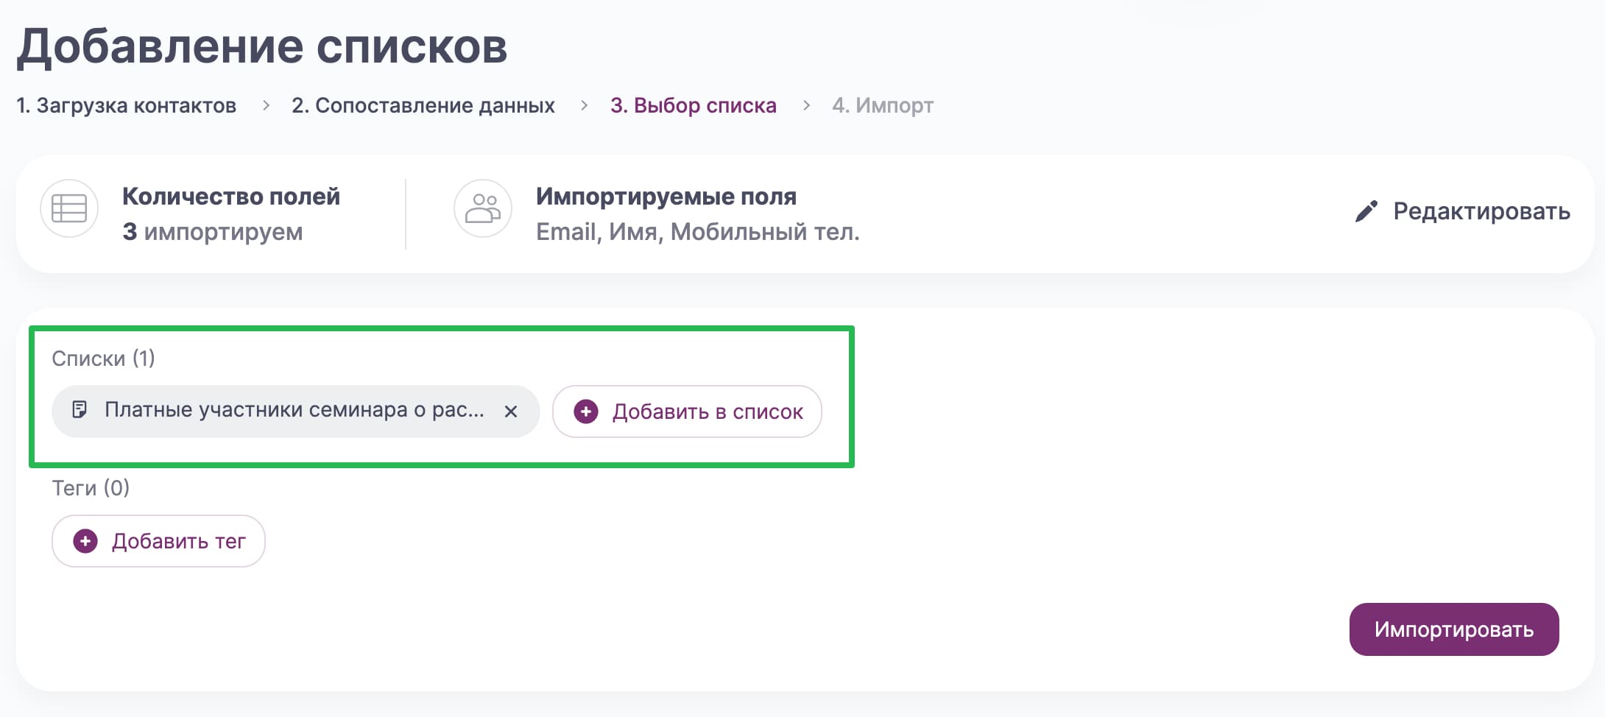This screenshot has width=1605, height=717.
Task: Click the chevron after Сопоставление данных
Action: 584,106
